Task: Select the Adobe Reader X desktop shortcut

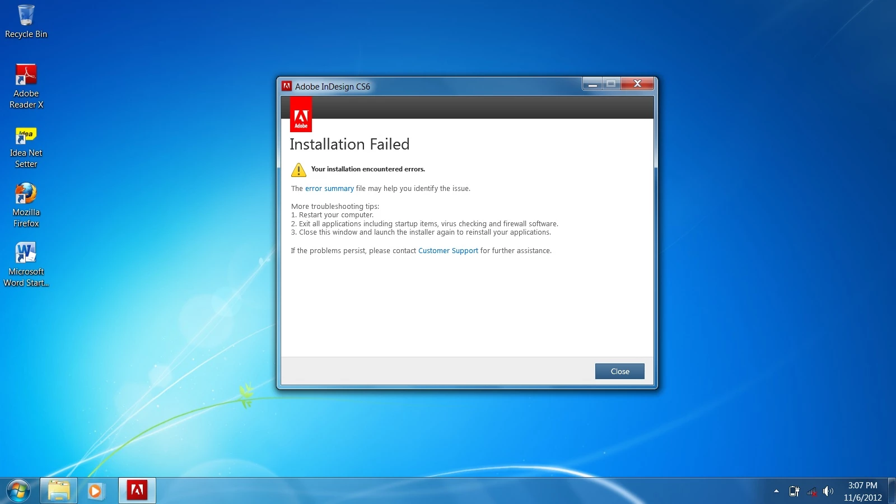Action: pyautogui.click(x=26, y=86)
